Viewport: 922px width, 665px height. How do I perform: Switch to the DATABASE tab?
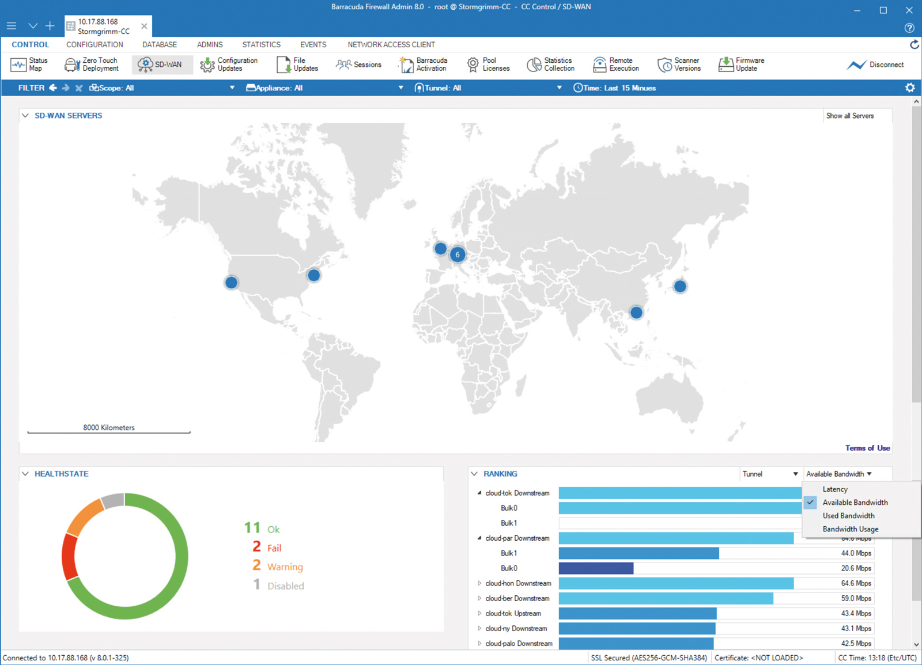pos(160,44)
